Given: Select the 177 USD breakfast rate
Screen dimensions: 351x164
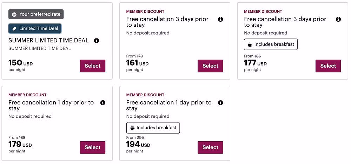Looking at the screenshot, I should pos(328,66).
